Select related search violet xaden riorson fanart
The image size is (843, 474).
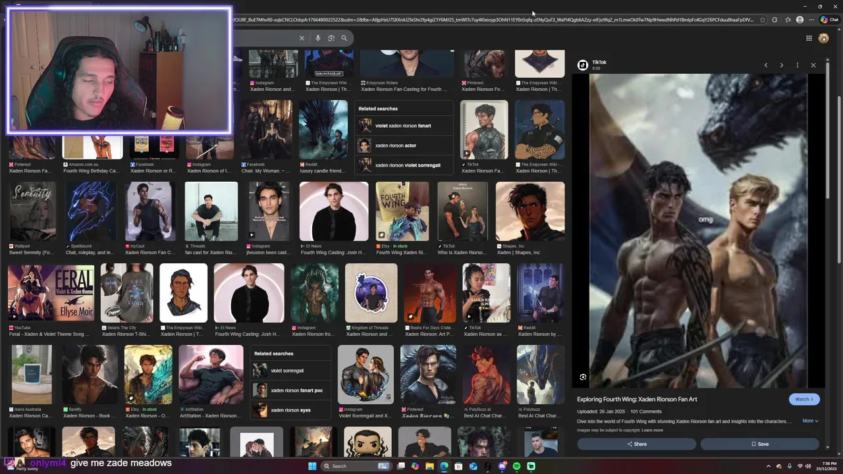403,126
